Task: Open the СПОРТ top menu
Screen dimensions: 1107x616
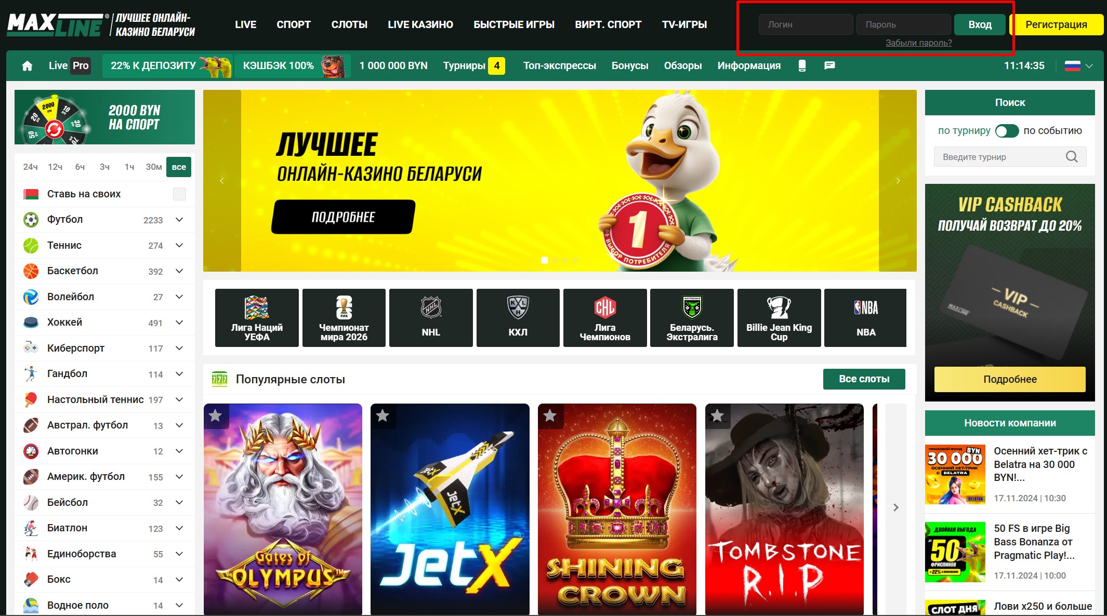Action: tap(294, 24)
